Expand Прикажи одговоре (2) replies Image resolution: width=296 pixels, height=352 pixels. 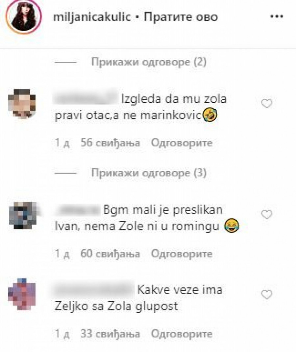point(148,62)
